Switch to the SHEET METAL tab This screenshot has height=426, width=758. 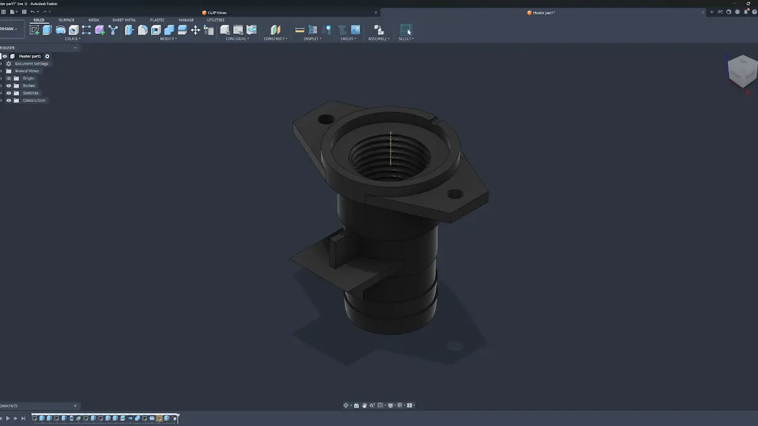(124, 20)
